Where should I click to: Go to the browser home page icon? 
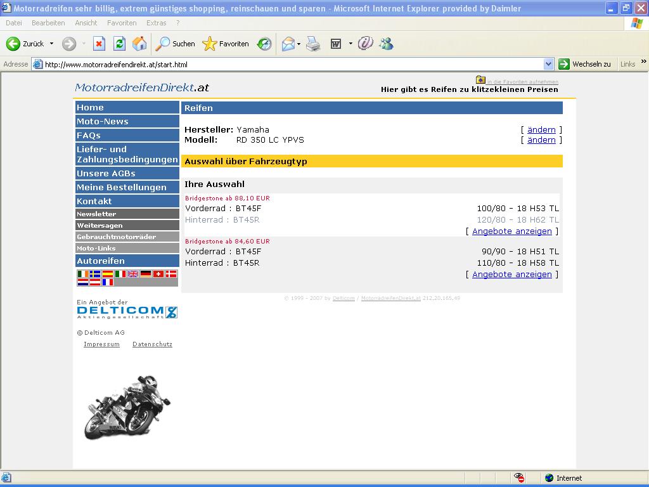(139, 44)
